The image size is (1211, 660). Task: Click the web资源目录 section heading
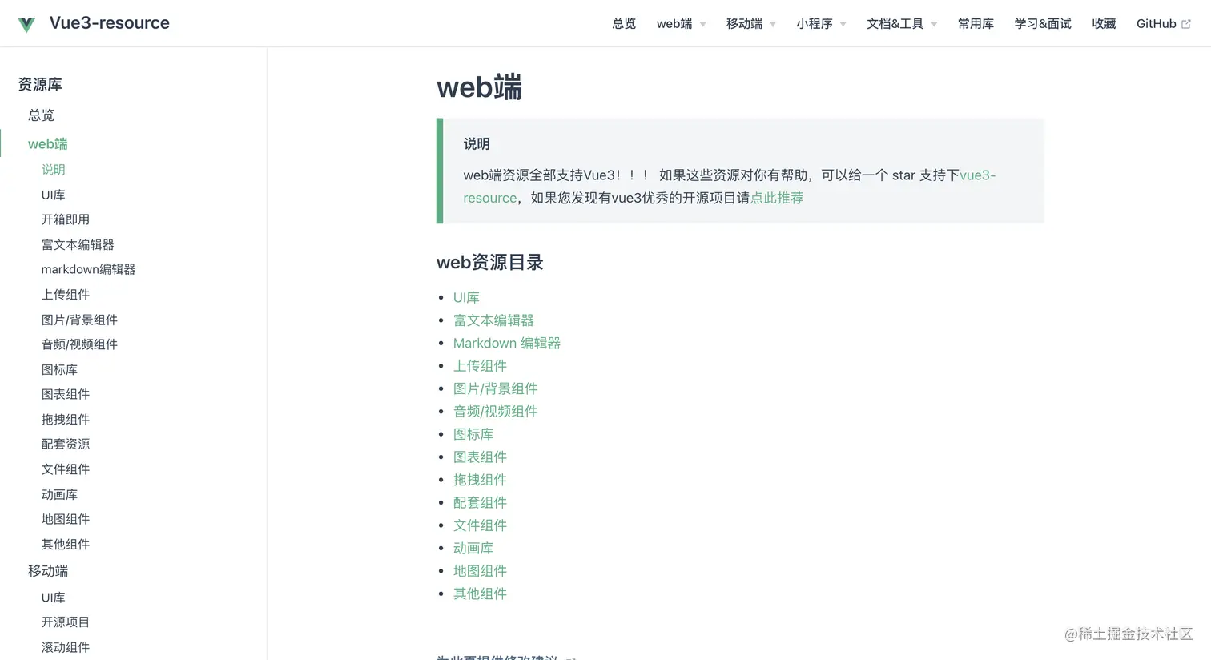[490, 263]
